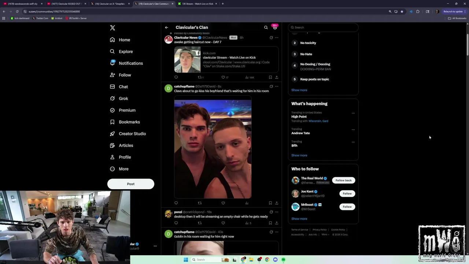The image size is (469, 264).
Task: Bookmark the Clavicular News pinned post
Action: coord(270,77)
